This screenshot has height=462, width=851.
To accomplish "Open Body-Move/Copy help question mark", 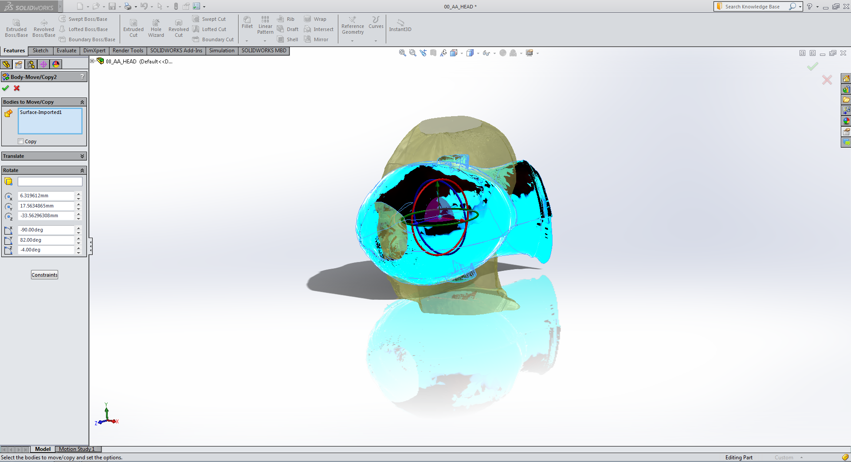I will click(82, 77).
